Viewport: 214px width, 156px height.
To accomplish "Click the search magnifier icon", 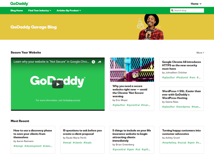I will [x=172, y=11].
